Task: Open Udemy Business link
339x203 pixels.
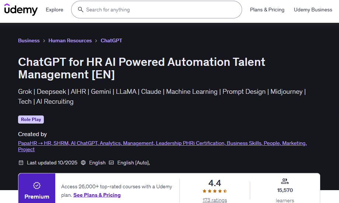Action: [x=313, y=10]
